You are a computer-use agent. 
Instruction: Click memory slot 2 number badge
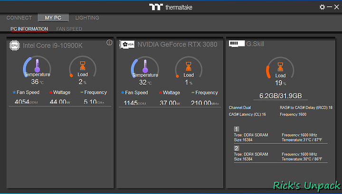[x=237, y=148]
